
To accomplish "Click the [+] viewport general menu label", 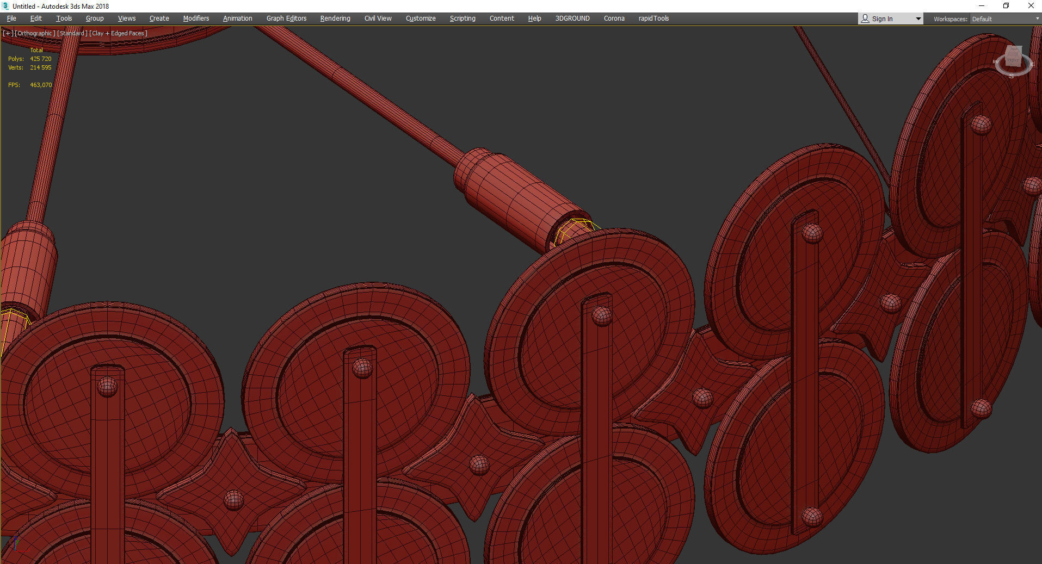I will 8,33.
